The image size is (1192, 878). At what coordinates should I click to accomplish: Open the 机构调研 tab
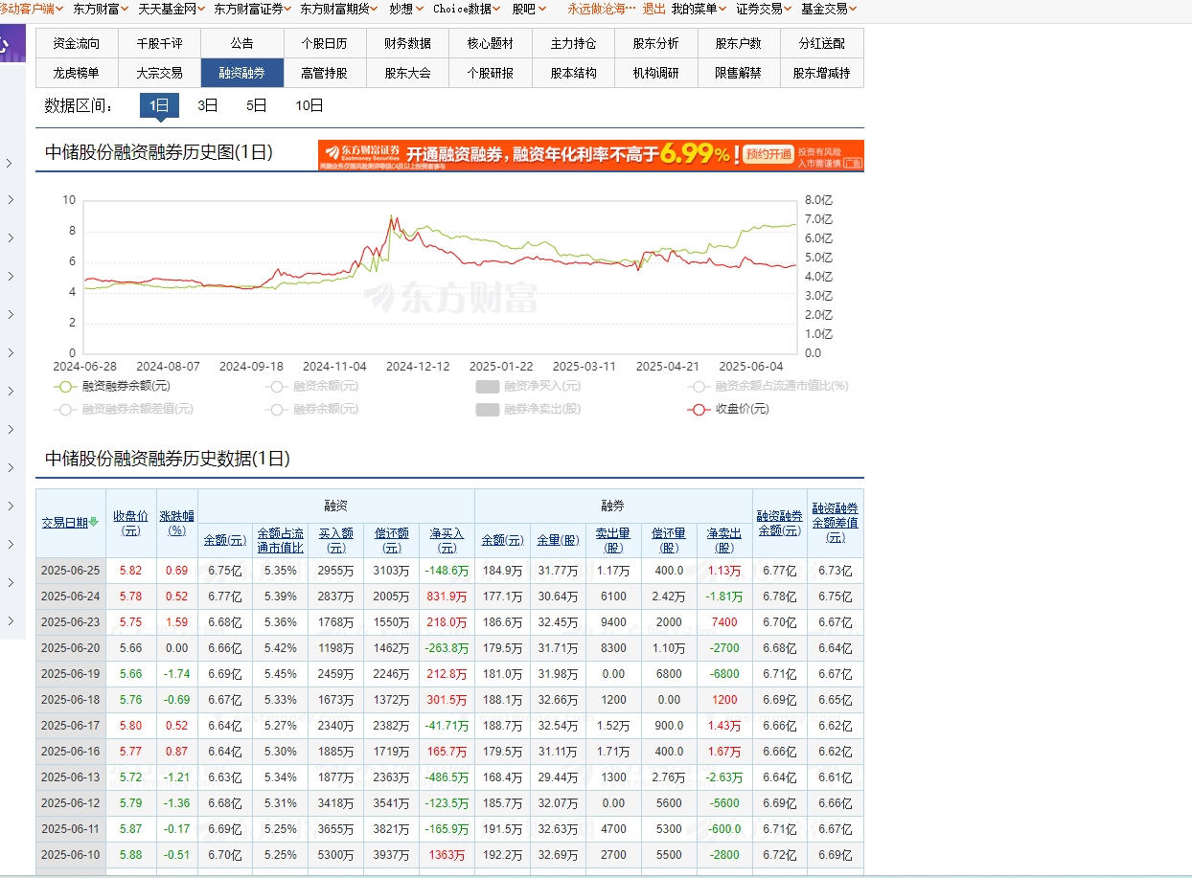[656, 73]
